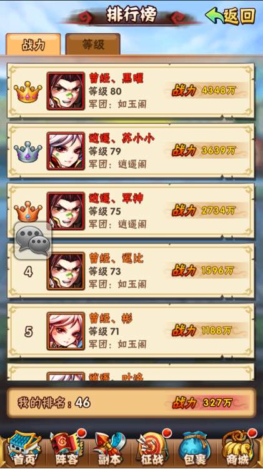Open the 商城 shop icon
Screen dimensions: 263x469
click(239, 448)
